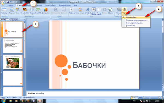
Task: Create a Фотоальбом photo album
Action: (25, 11)
